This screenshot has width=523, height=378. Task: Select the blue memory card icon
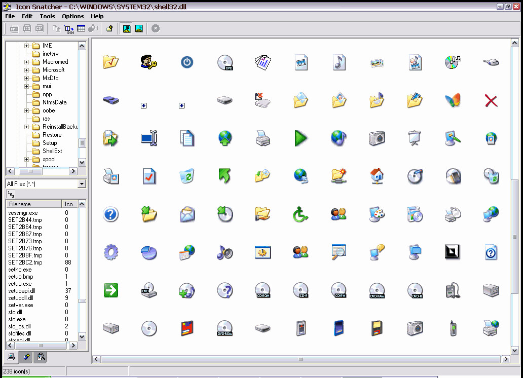click(339, 328)
